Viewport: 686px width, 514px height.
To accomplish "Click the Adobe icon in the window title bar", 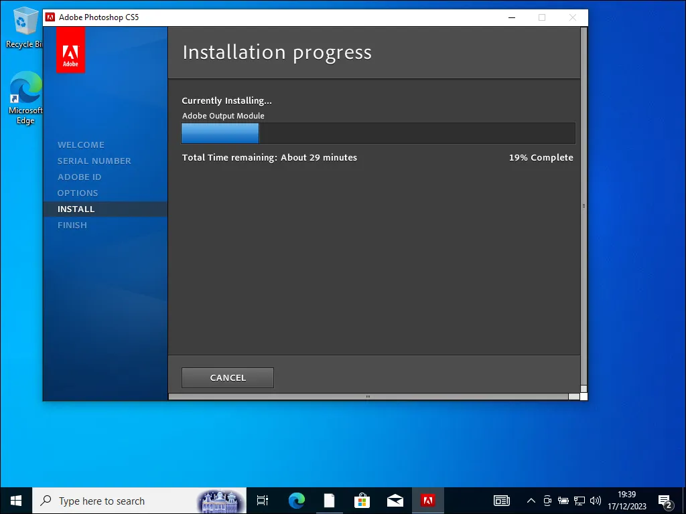I will pyautogui.click(x=50, y=17).
